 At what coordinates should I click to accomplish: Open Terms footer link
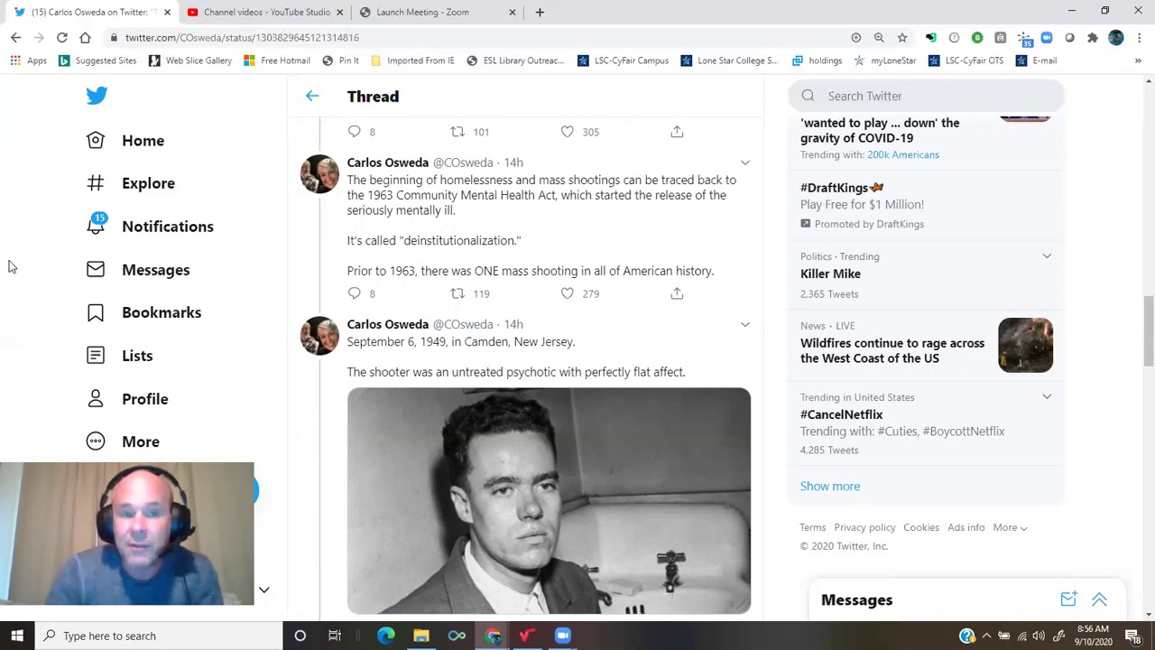pyautogui.click(x=812, y=527)
